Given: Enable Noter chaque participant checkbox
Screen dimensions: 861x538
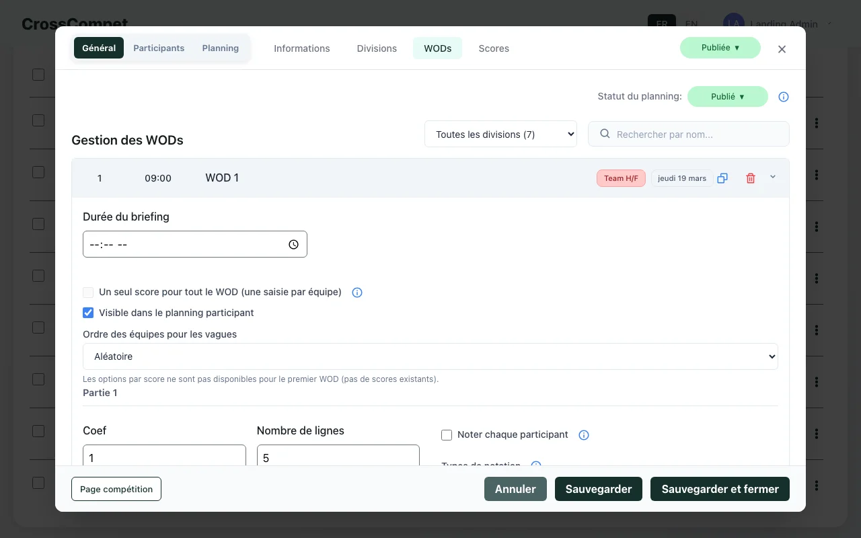Looking at the screenshot, I should point(447,435).
